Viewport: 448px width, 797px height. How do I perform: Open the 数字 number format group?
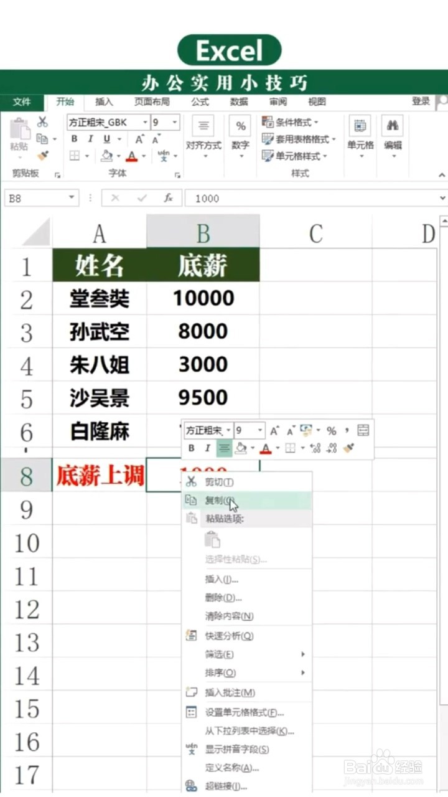click(x=240, y=136)
